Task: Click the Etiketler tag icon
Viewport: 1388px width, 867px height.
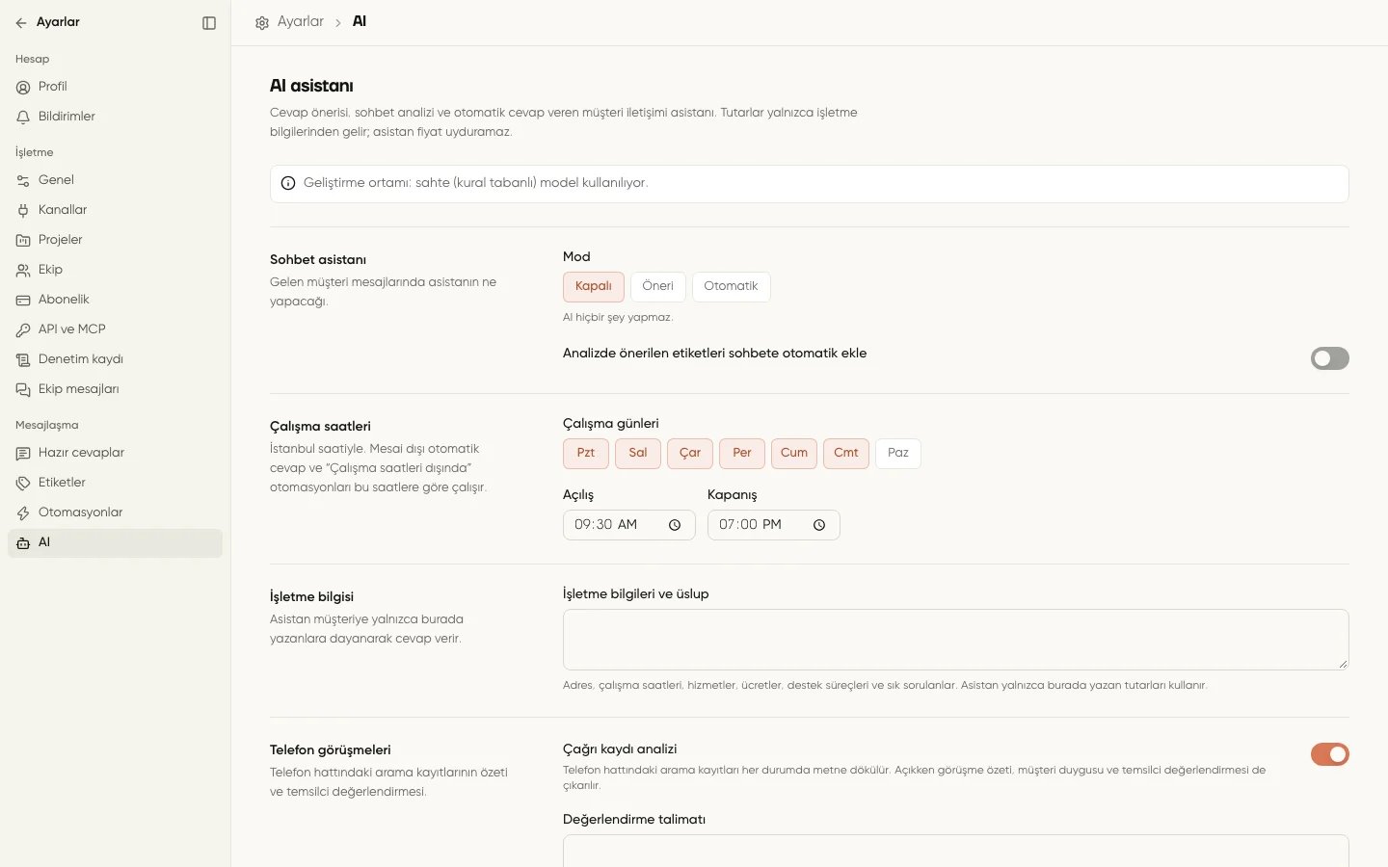Action: (x=23, y=483)
